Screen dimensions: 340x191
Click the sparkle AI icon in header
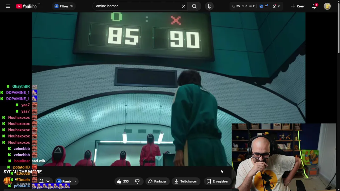click(x=279, y=6)
